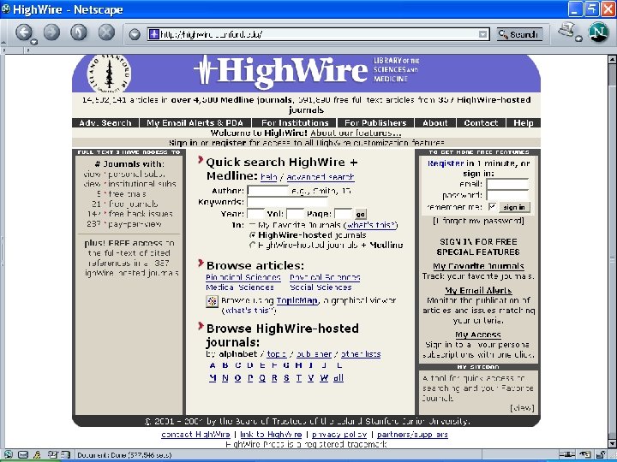
Task: Open Navigator component icon in status bar
Action: pos(9,454)
